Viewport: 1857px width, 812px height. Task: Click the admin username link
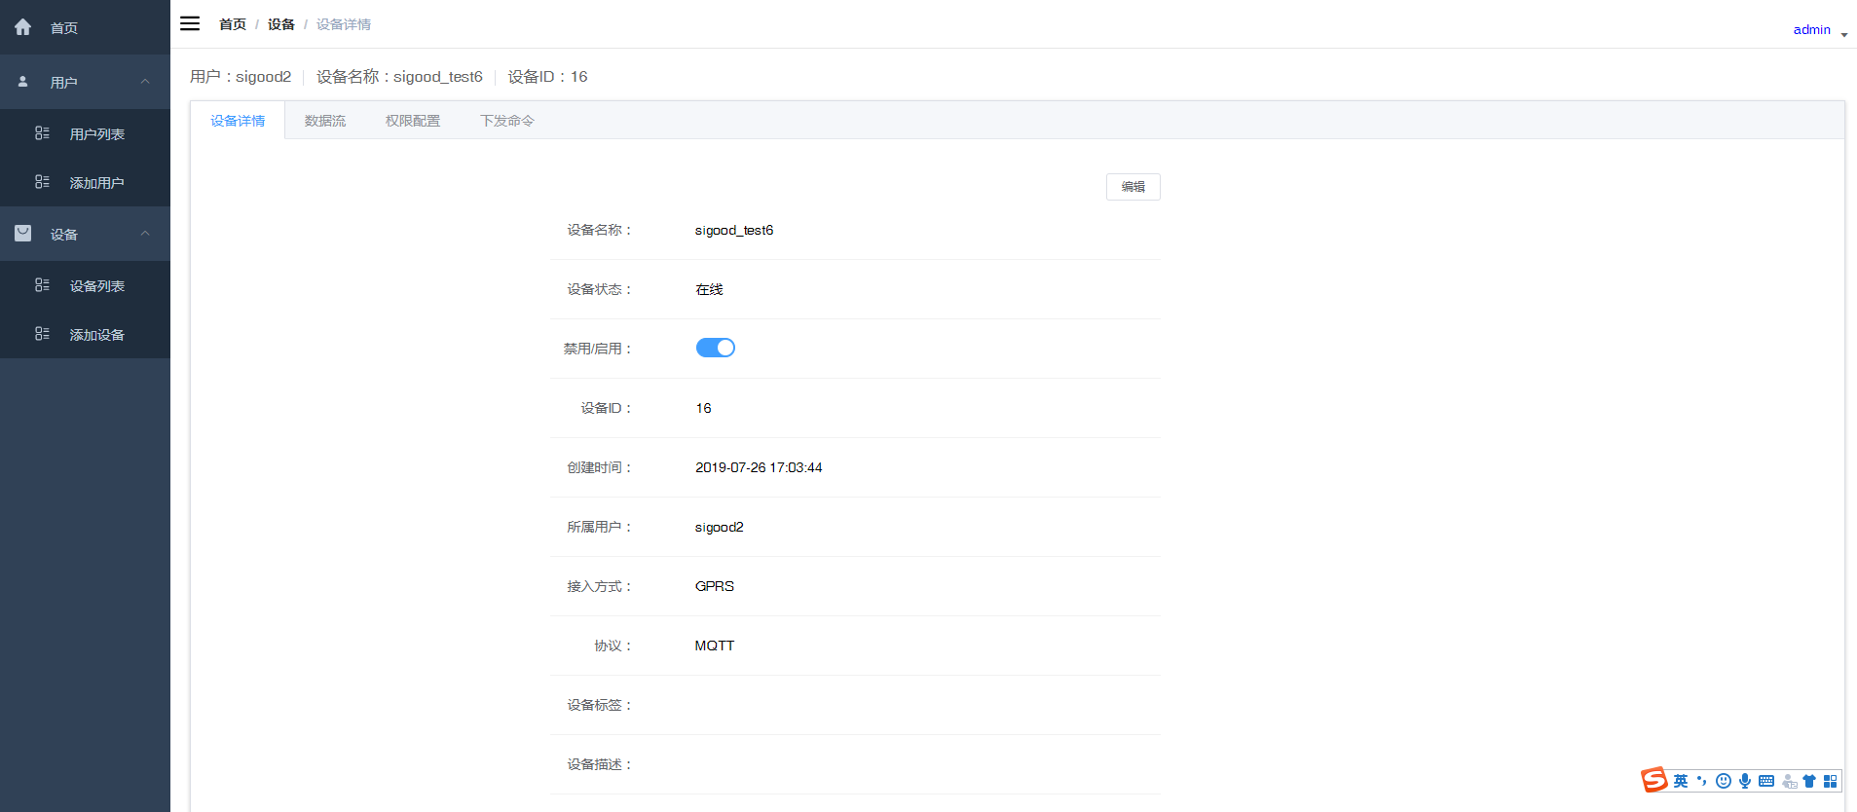coord(1811,29)
